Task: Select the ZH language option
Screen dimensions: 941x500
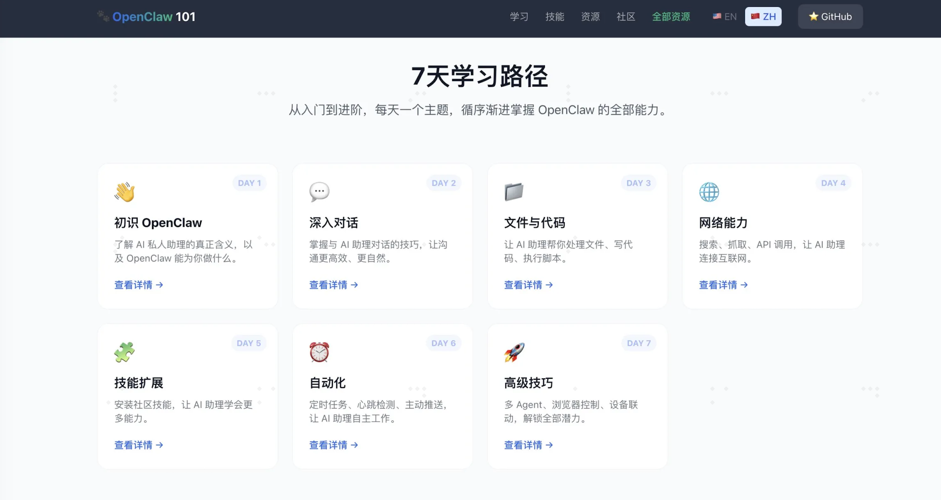Action: pyautogui.click(x=763, y=16)
